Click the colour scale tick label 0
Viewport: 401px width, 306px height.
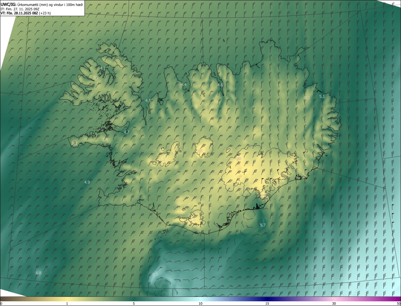[1, 303]
